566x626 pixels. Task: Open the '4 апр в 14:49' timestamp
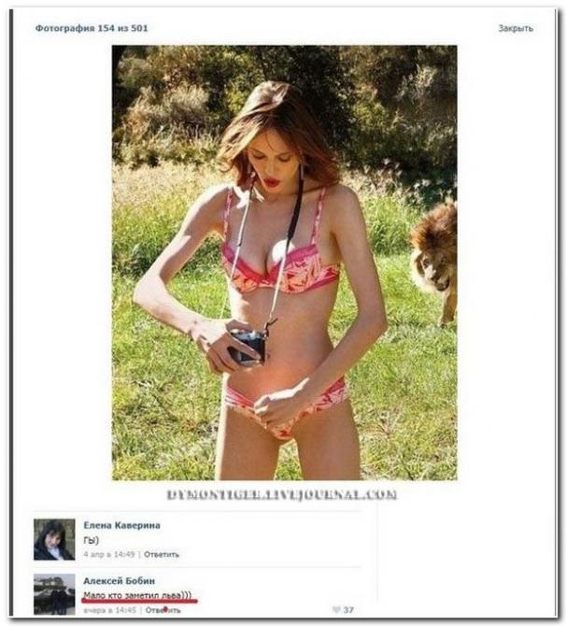[x=109, y=555]
